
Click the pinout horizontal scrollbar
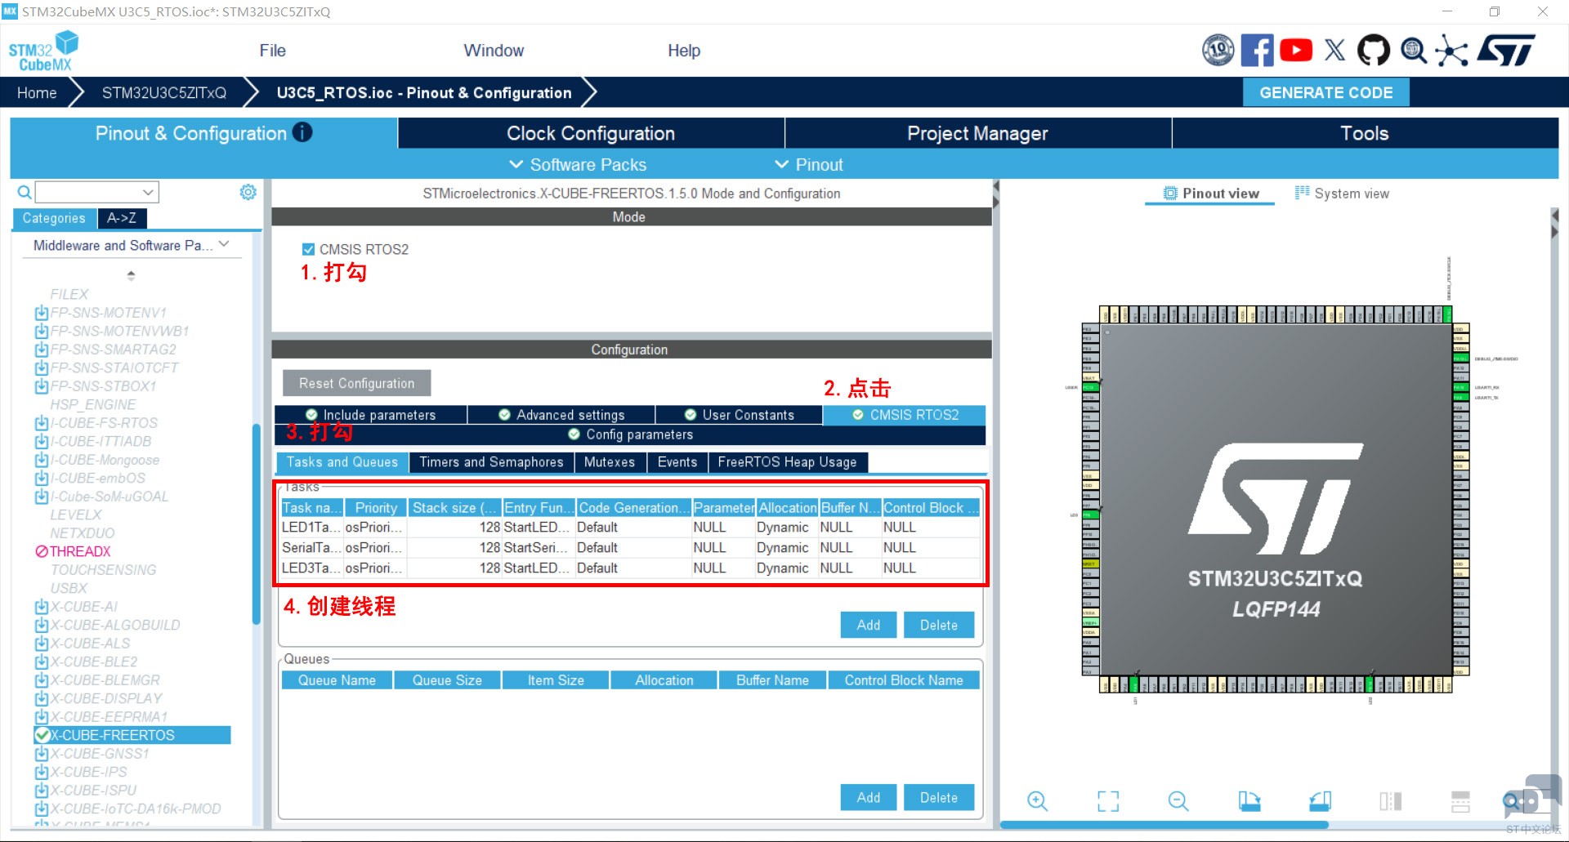(1164, 825)
